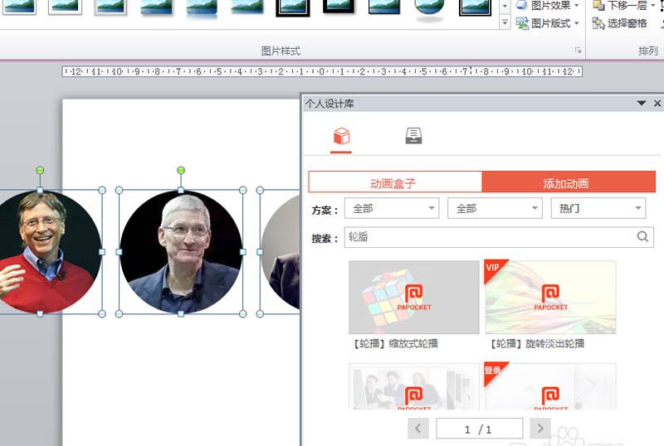664x446 pixels.
Task: Click the search magnifier icon
Action: (642, 236)
